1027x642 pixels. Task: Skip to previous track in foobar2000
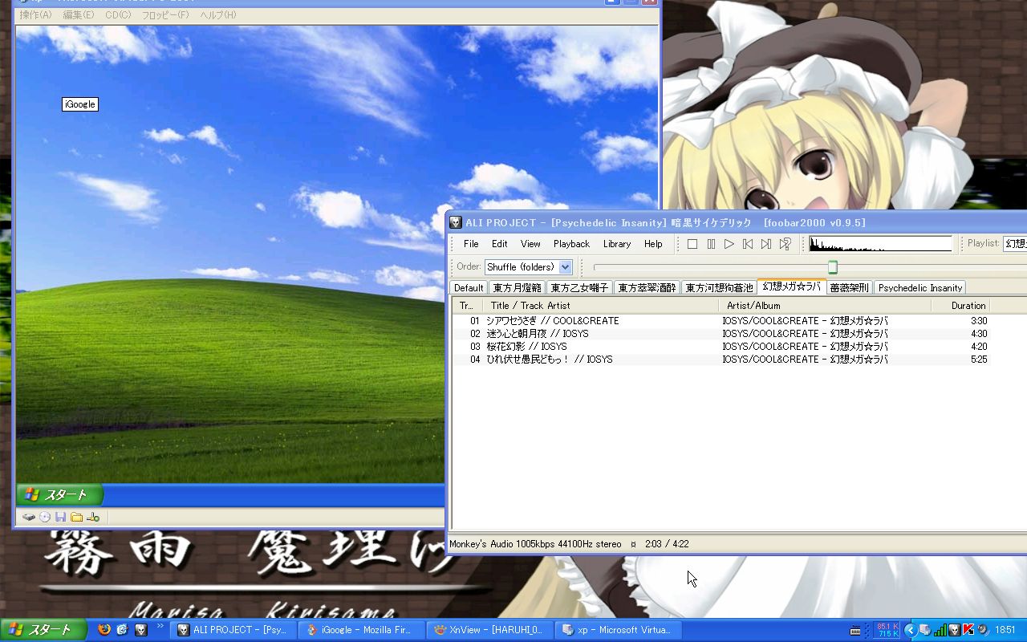point(748,244)
